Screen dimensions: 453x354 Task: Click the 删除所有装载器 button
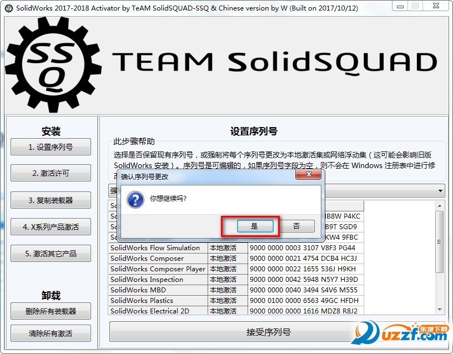click(x=51, y=311)
